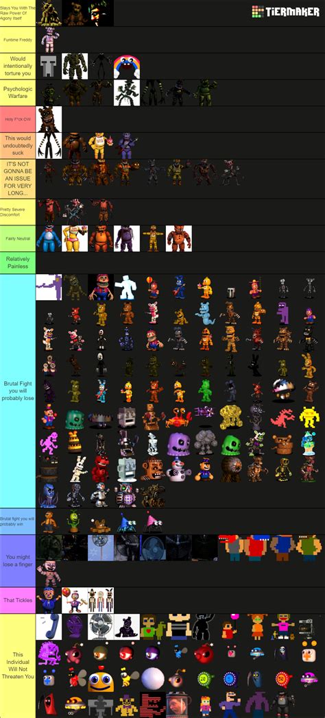The height and width of the screenshot is (718, 325).
Task: Select the pink party hat creature
Action: [x=153, y=522]
